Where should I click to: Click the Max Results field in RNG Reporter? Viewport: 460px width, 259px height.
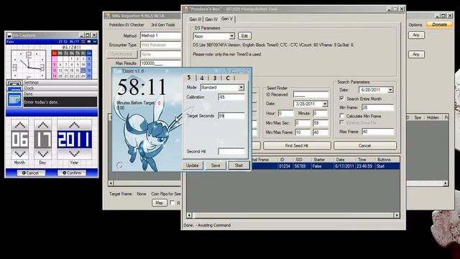(160, 63)
